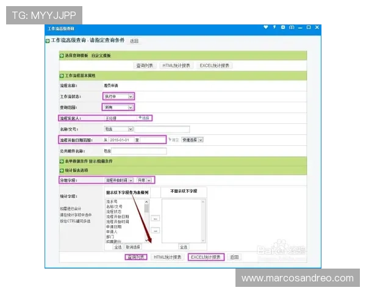Click green icon beside 表单数据条件 header
Image resolution: width=366 pixels, height=293 pixels.
click(x=62, y=161)
